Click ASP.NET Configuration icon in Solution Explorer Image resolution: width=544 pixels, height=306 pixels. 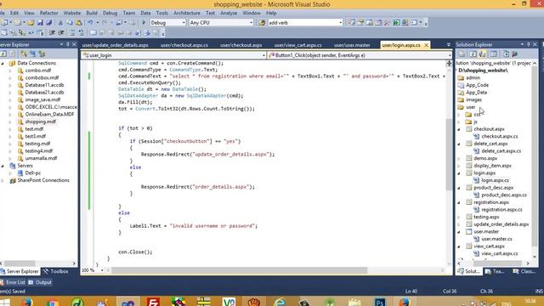pyautogui.click(x=515, y=54)
